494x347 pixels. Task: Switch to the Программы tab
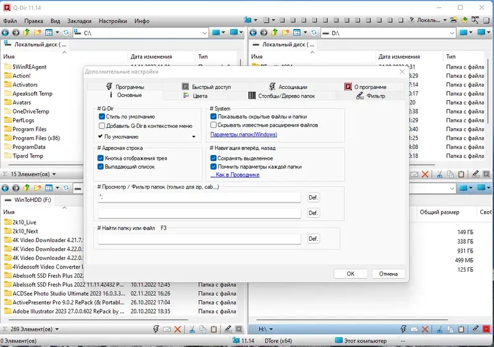coord(125,86)
